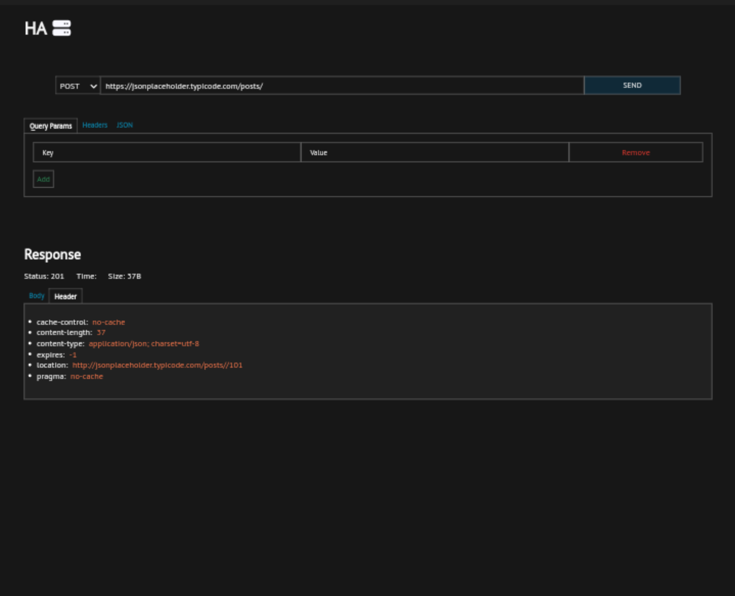735x596 pixels.
Task: Switch to the Headers tab
Action: [95, 125]
